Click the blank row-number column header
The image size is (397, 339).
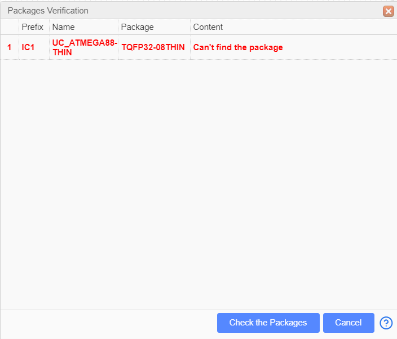tap(10, 27)
